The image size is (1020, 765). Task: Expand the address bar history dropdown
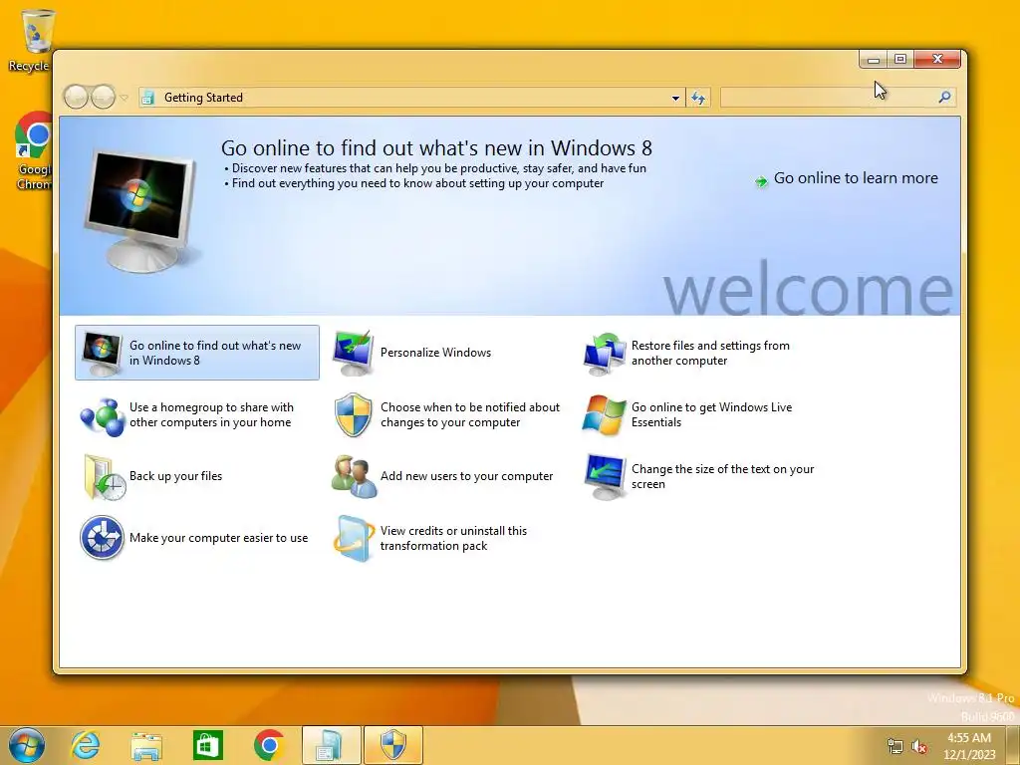tap(676, 99)
